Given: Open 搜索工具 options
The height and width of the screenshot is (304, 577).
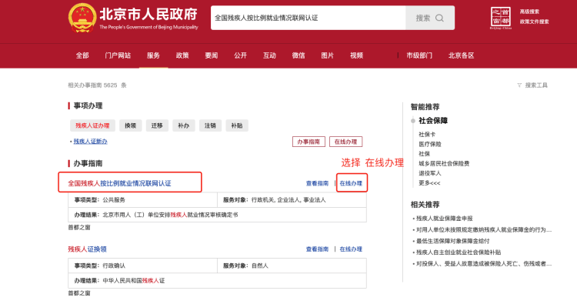Looking at the screenshot, I should [536, 85].
